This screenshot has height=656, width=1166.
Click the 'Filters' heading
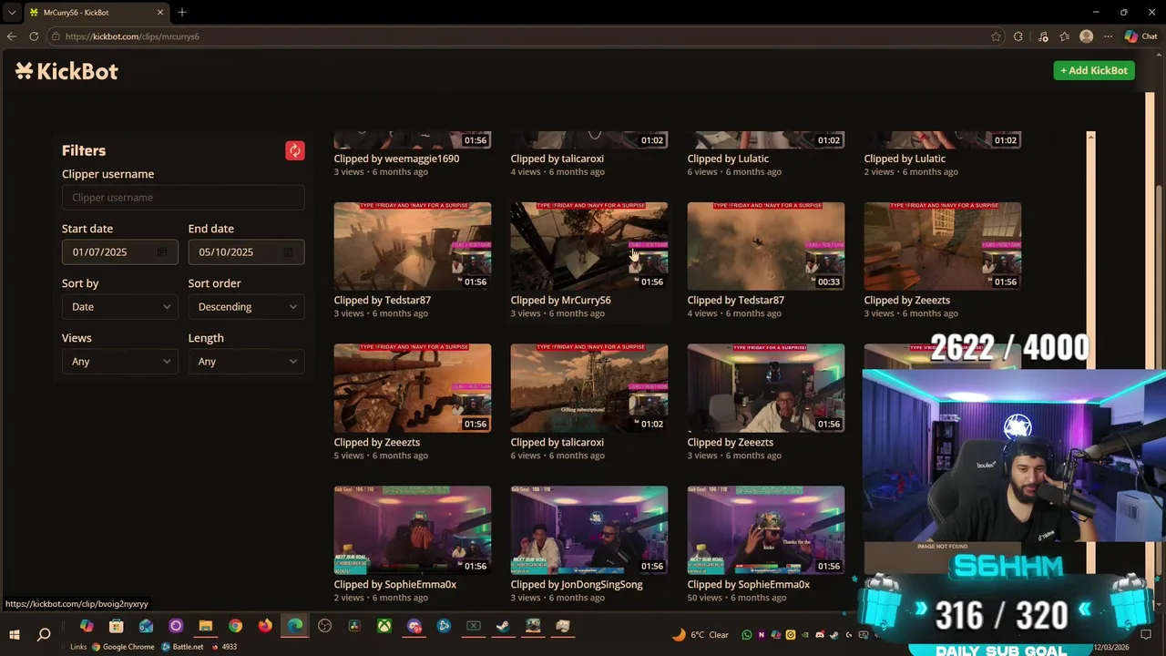point(84,150)
